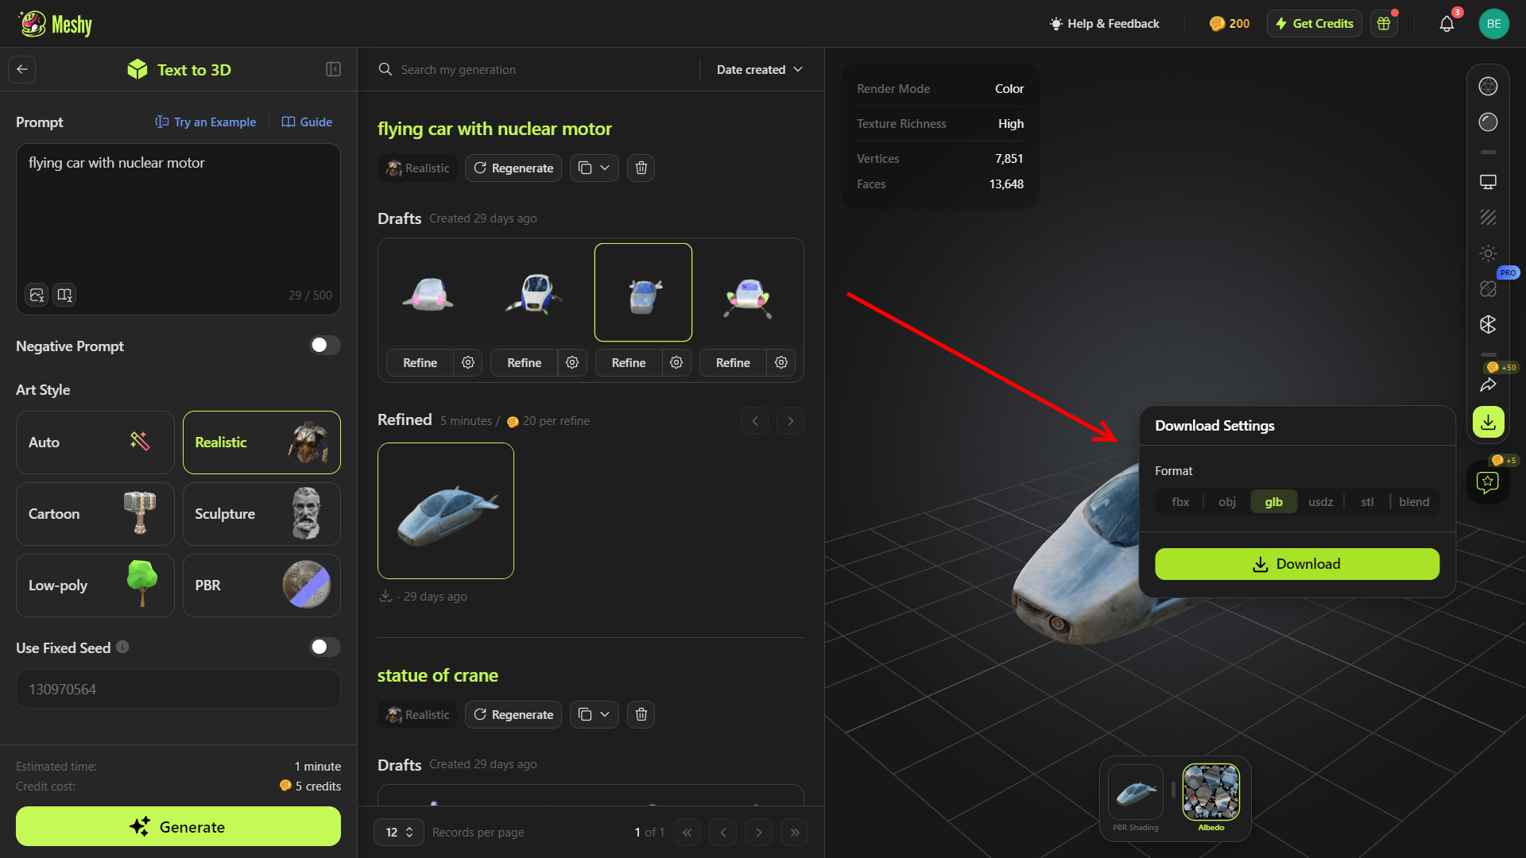
Task: Click the monitor display icon in viewer toolbar
Action: (x=1488, y=182)
